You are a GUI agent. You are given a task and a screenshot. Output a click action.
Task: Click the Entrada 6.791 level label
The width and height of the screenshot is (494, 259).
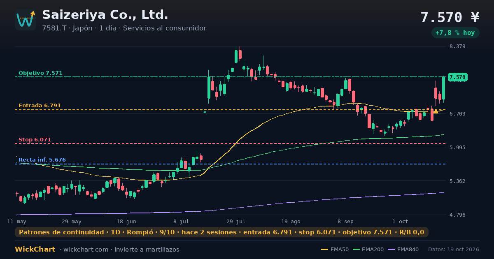click(40, 106)
